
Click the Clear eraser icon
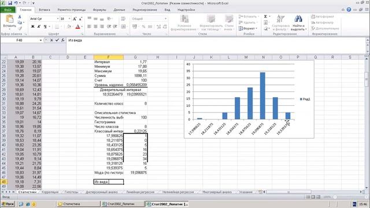point(266,28)
